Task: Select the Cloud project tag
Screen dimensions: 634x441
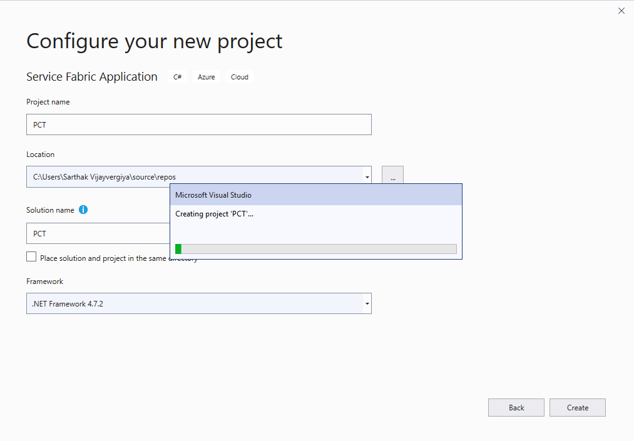Action: tap(239, 77)
